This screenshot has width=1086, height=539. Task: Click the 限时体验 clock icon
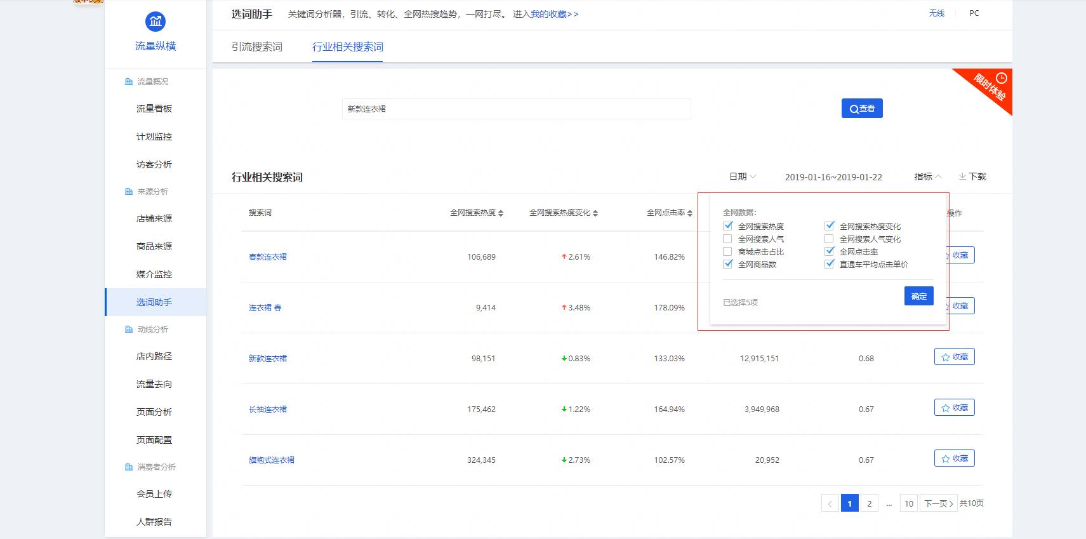1002,78
